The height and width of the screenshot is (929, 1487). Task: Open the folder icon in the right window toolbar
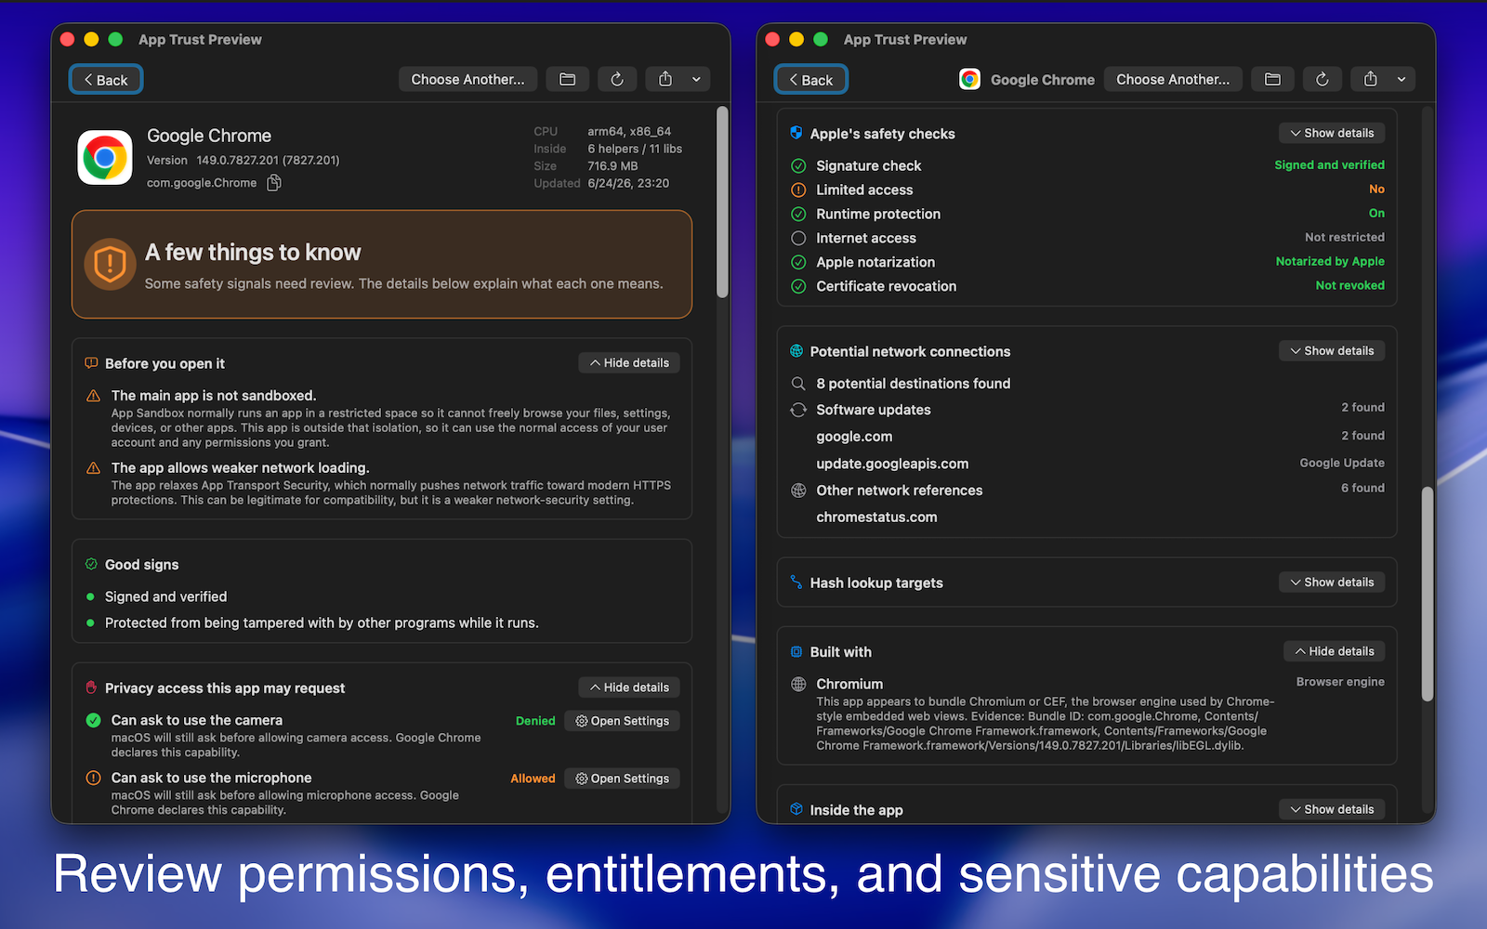tap(1272, 80)
